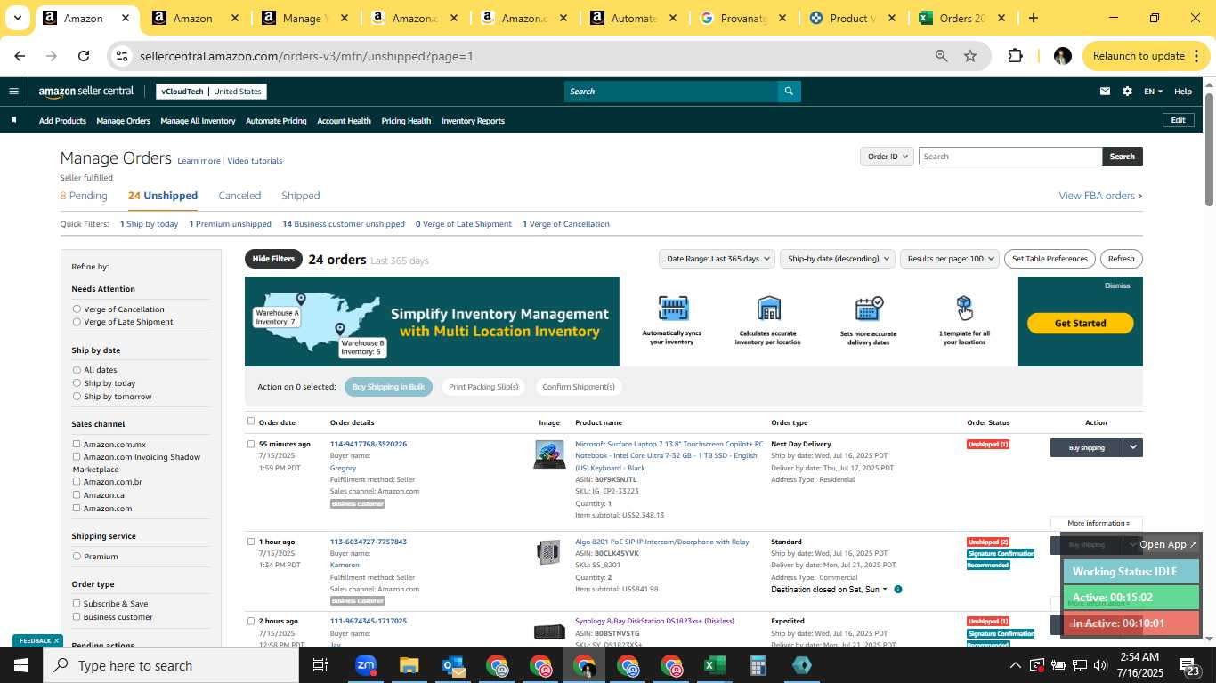Open Excel from the taskbar
This screenshot has height=683, width=1216.
click(x=714, y=665)
